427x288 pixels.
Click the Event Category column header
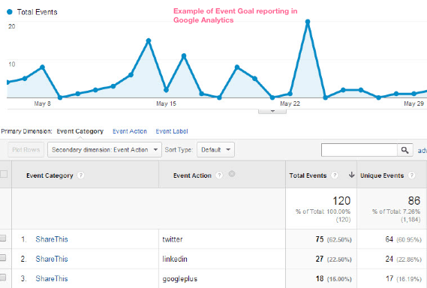click(x=50, y=175)
